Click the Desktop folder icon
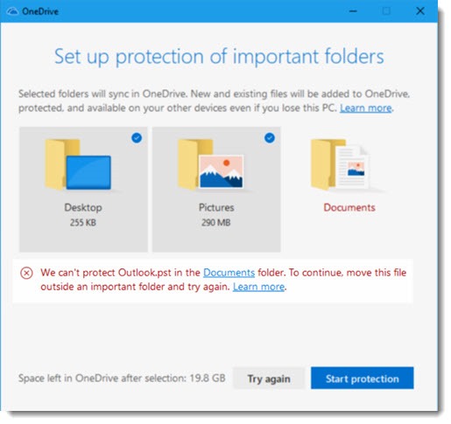 pos(78,165)
